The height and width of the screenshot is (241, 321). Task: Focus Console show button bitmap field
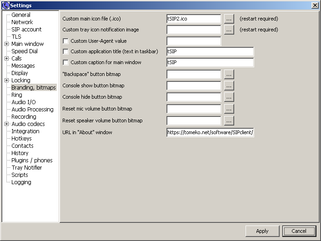(194, 86)
